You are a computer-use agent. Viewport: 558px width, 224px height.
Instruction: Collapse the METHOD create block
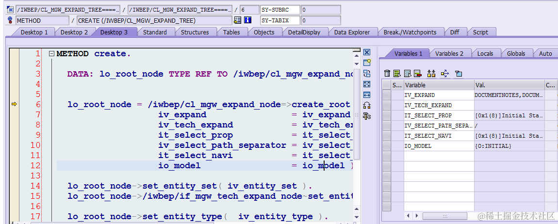(x=51, y=54)
